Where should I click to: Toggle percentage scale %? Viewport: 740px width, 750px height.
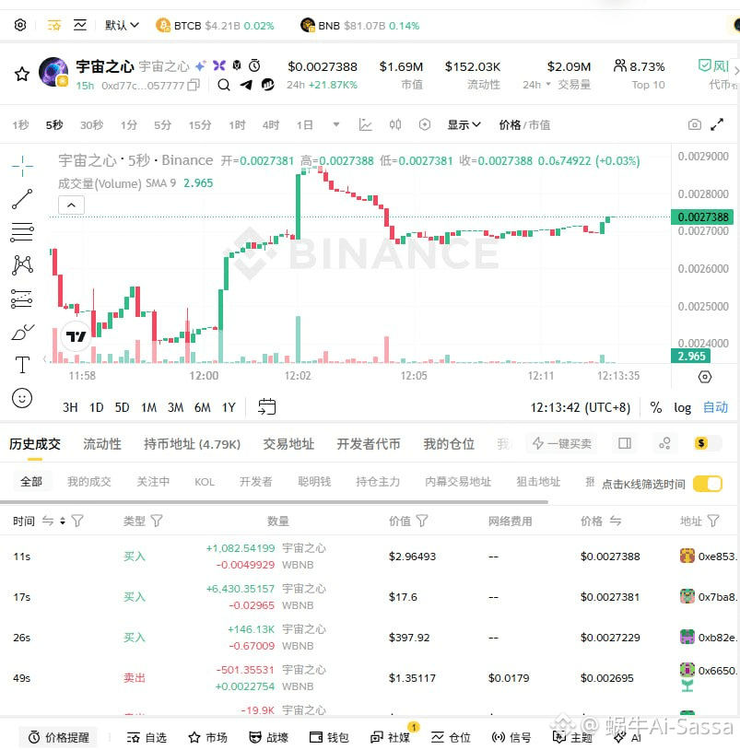tap(656, 407)
